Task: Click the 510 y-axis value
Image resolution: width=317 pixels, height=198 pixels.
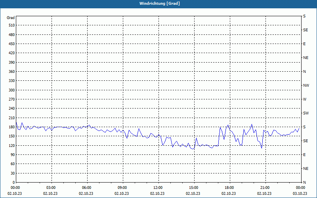Action: click(12, 25)
